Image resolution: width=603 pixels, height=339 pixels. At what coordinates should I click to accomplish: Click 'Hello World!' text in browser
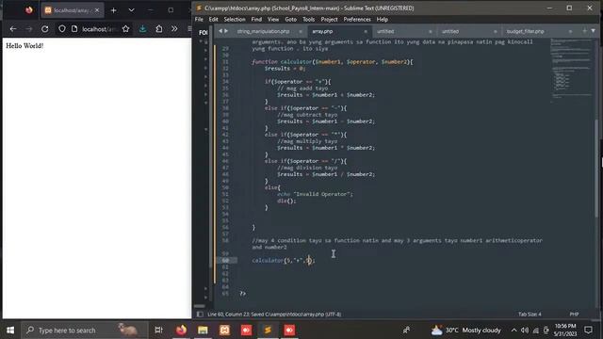pos(24,46)
